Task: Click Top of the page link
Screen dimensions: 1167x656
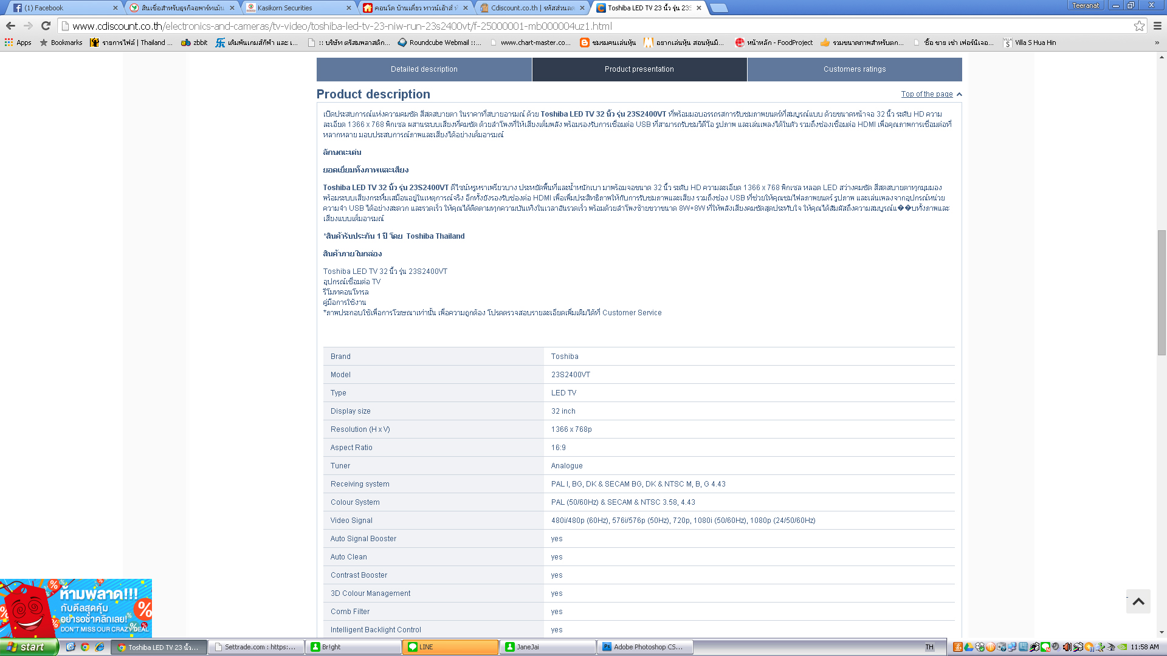Action: click(926, 94)
